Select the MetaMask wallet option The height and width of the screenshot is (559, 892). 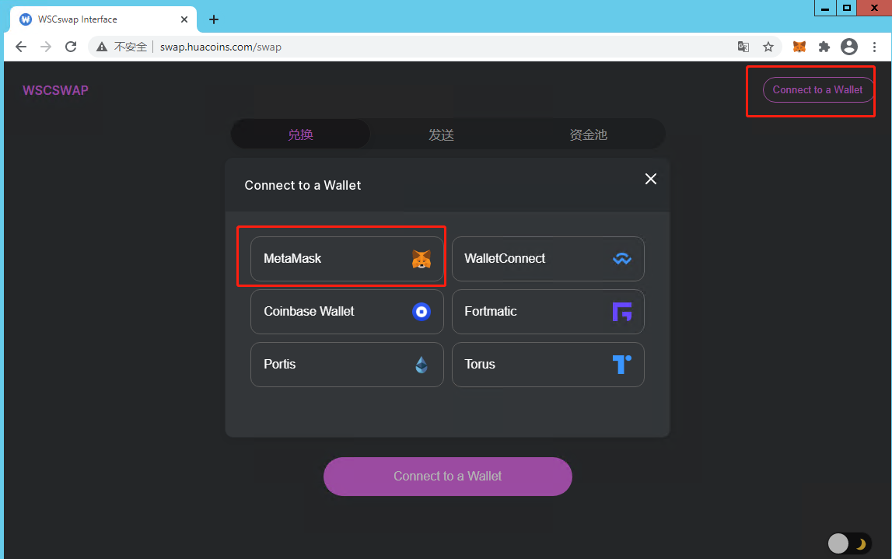tap(347, 259)
